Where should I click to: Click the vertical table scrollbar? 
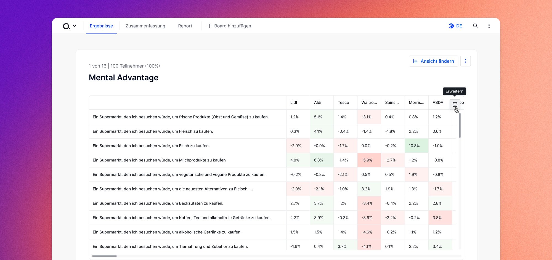pyautogui.click(x=460, y=126)
